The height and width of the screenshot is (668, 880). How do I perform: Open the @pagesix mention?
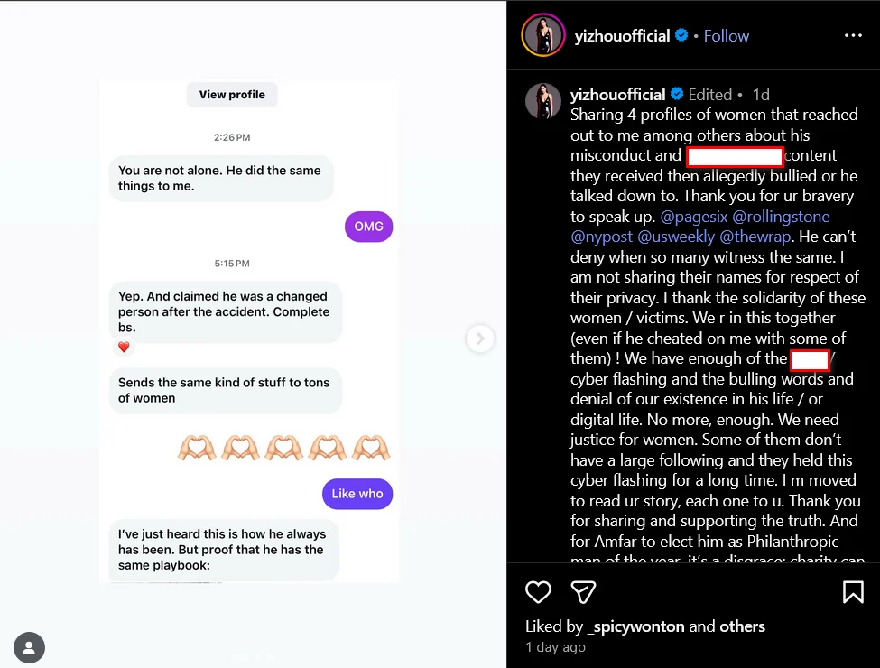694,217
